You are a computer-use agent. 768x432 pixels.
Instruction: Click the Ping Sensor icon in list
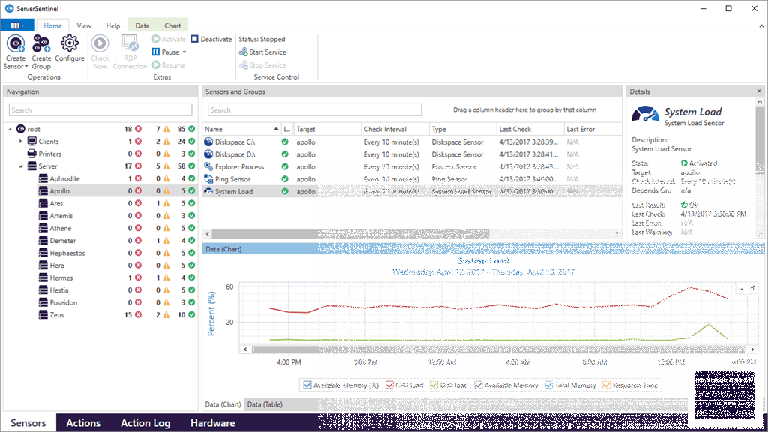point(208,179)
